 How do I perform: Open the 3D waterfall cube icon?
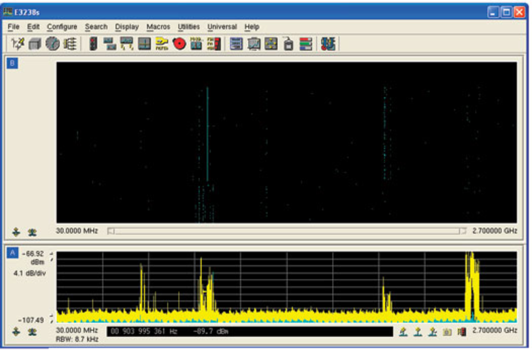(35, 43)
